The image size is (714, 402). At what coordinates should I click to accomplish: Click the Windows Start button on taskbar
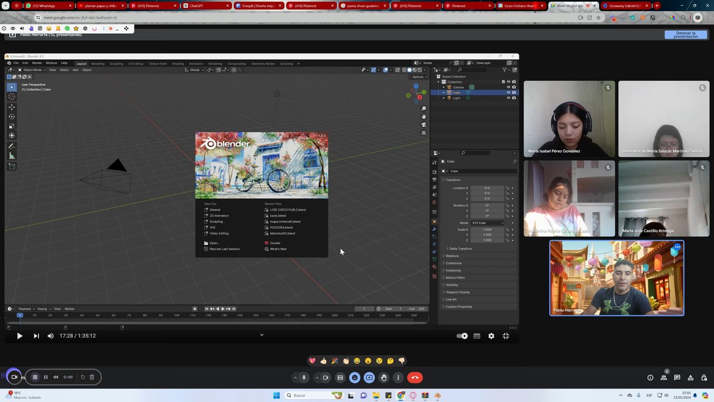click(276, 395)
